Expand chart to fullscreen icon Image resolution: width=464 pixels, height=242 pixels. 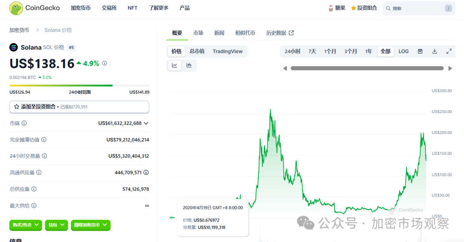[449, 51]
